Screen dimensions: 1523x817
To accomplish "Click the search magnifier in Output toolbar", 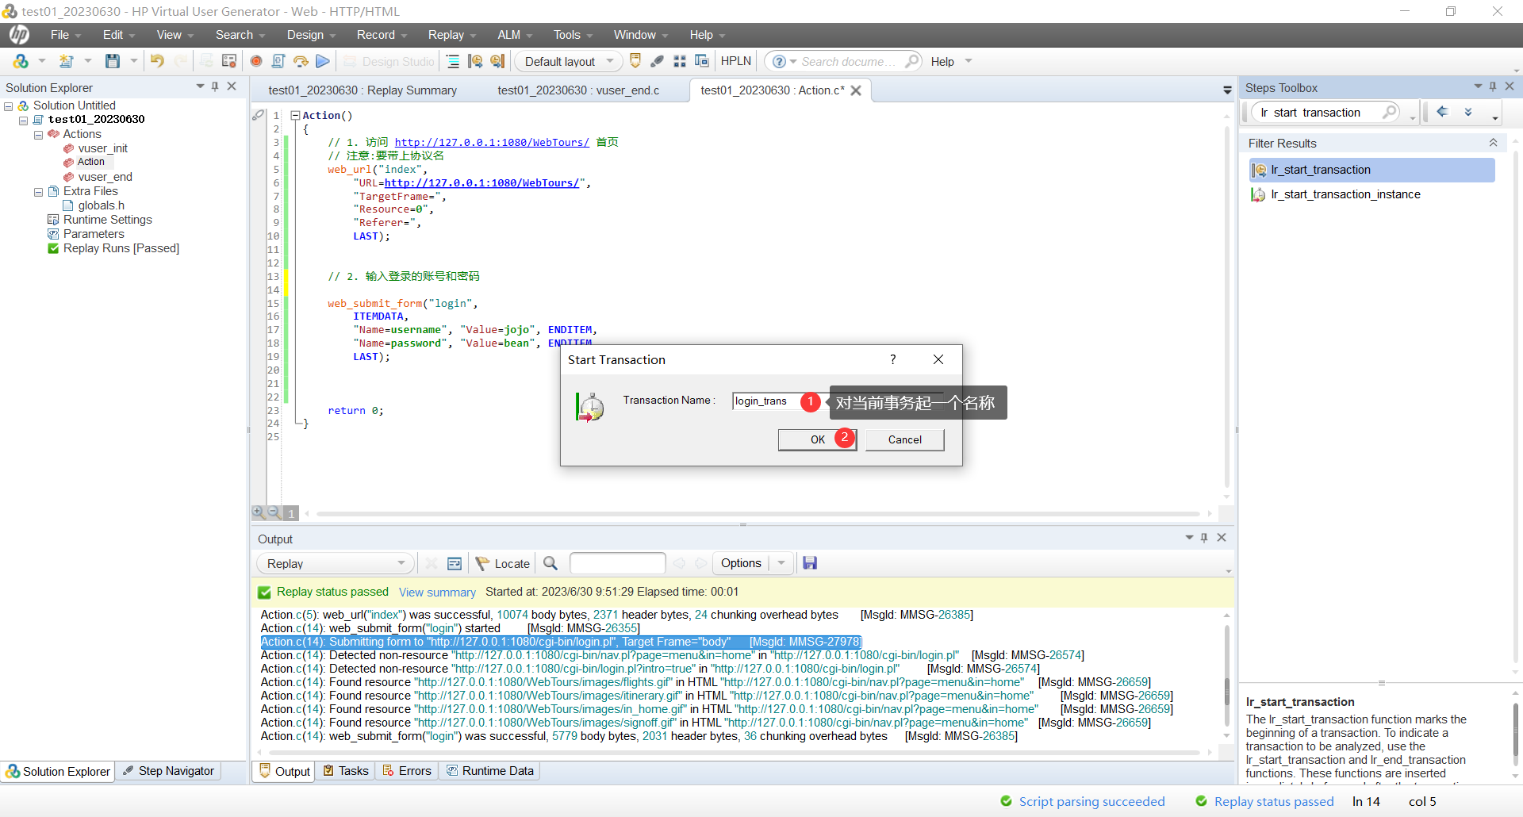I will click(551, 563).
